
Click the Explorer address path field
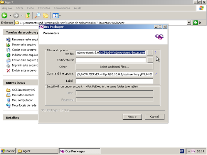[101, 23]
